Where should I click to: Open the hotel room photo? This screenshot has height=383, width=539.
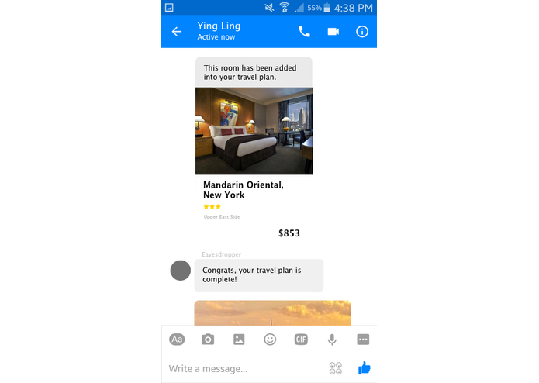tap(254, 131)
